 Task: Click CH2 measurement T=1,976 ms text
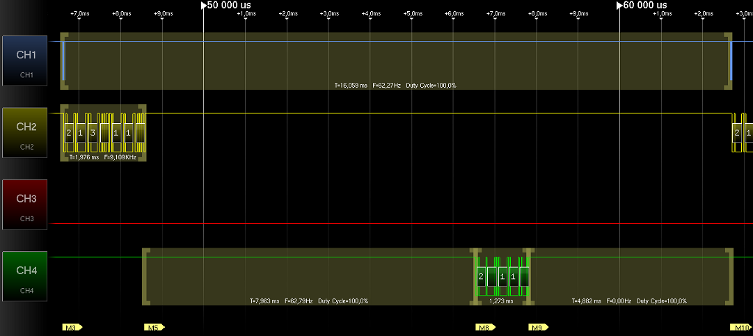84,157
